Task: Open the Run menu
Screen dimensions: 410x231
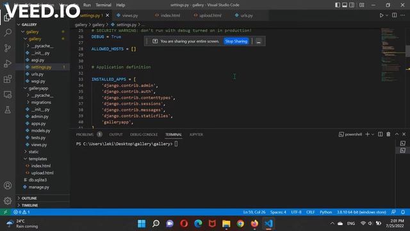Action: point(87,5)
